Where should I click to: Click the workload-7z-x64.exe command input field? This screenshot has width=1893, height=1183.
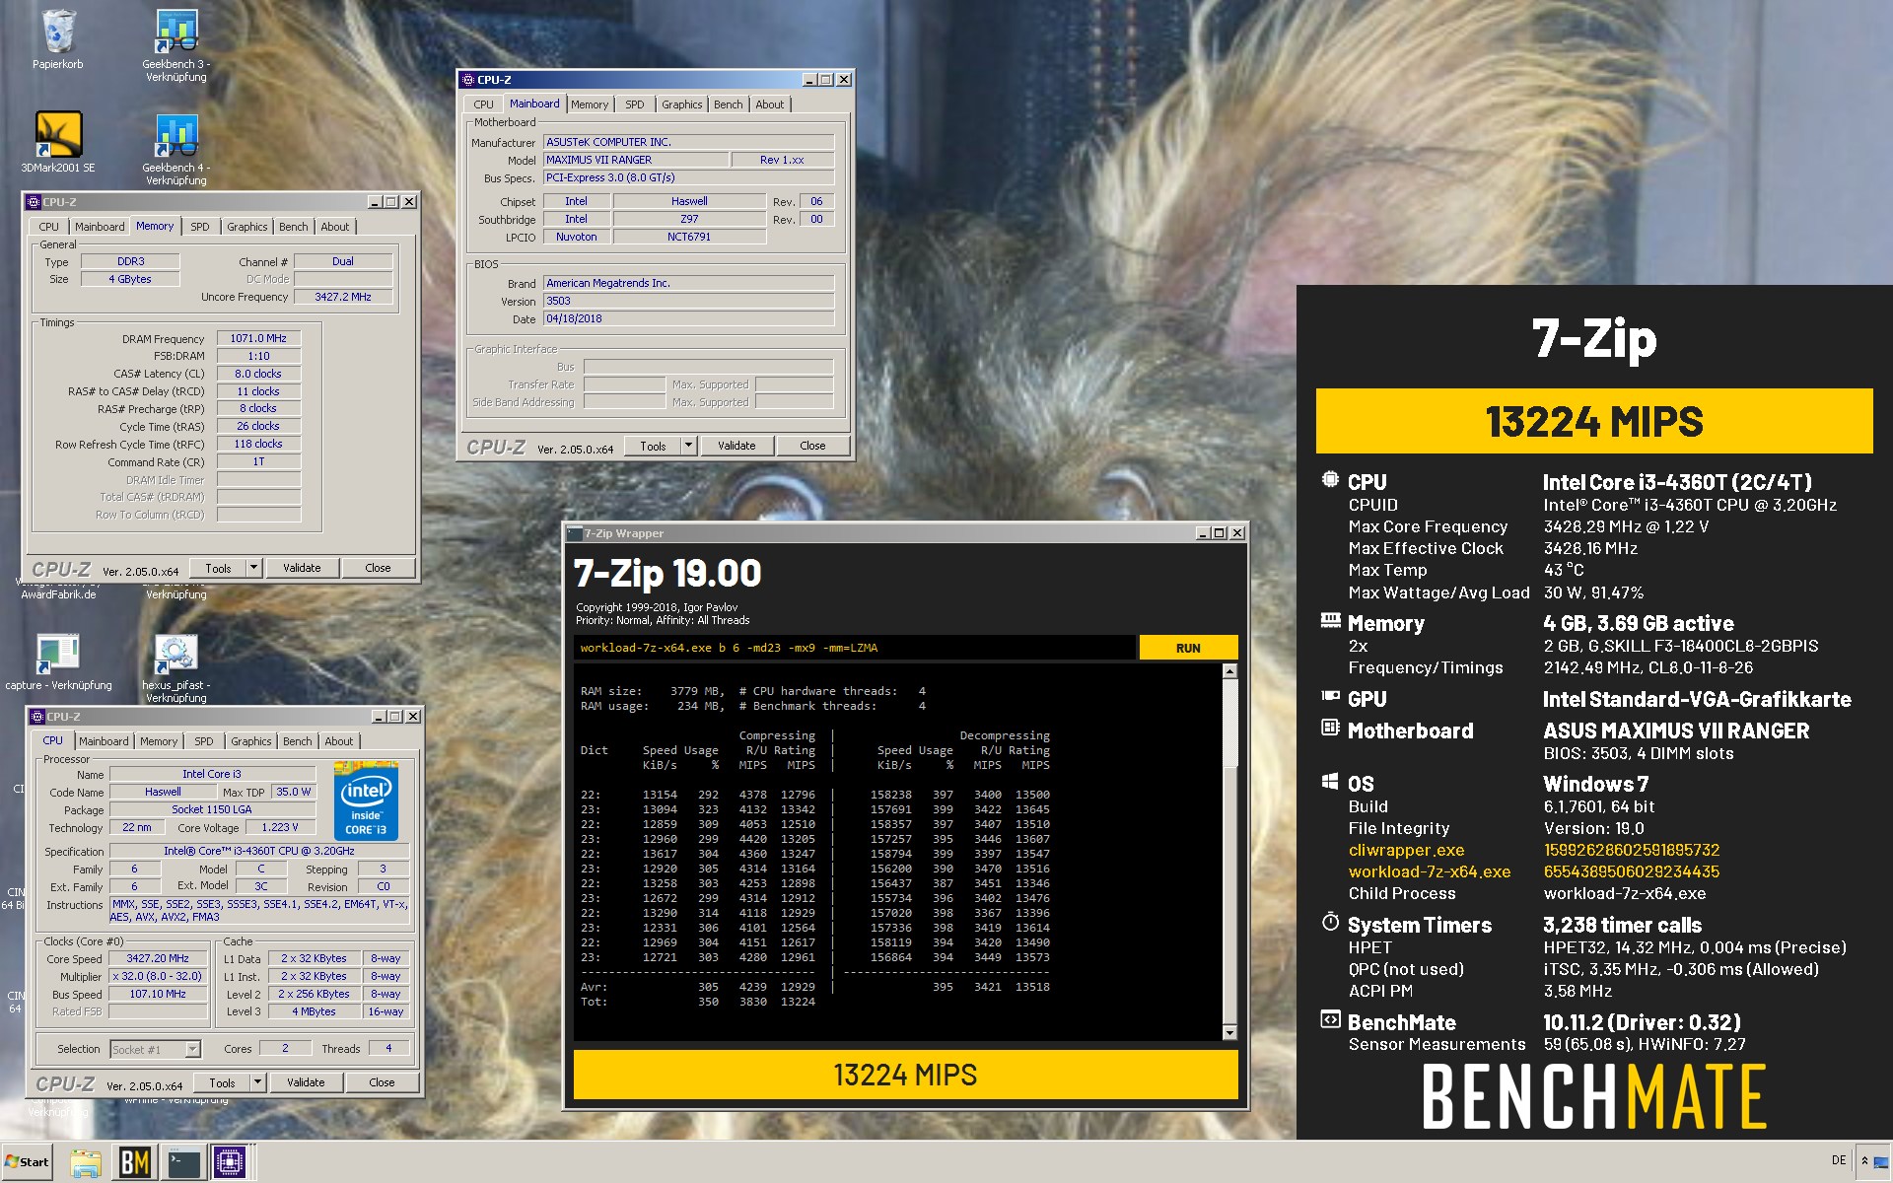pos(854,648)
